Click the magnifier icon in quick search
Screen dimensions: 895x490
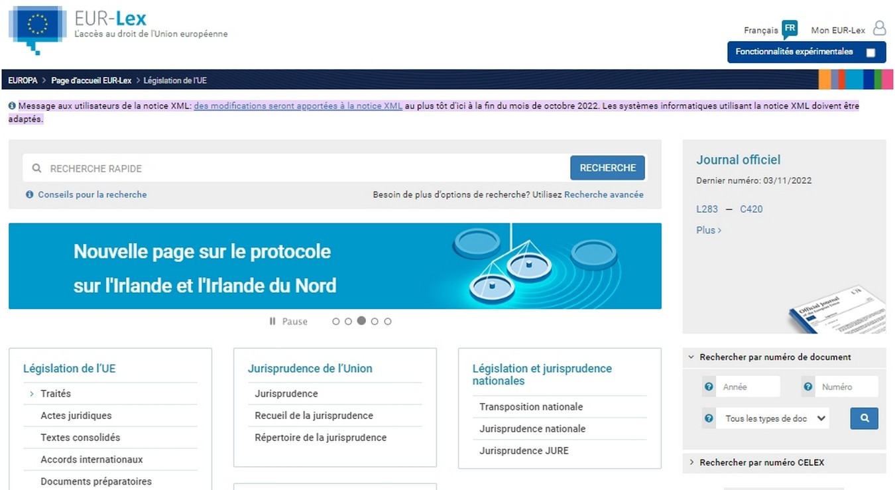(x=37, y=168)
